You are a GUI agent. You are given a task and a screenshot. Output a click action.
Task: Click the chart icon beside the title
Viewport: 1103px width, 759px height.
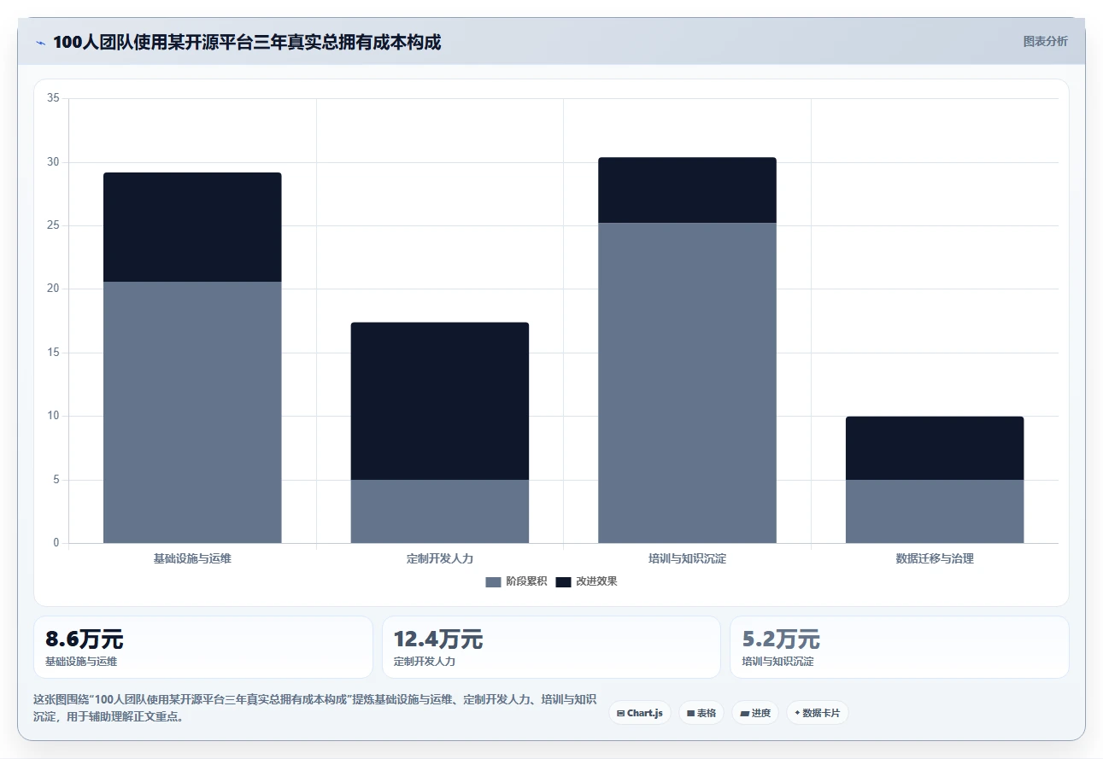pyautogui.click(x=40, y=43)
